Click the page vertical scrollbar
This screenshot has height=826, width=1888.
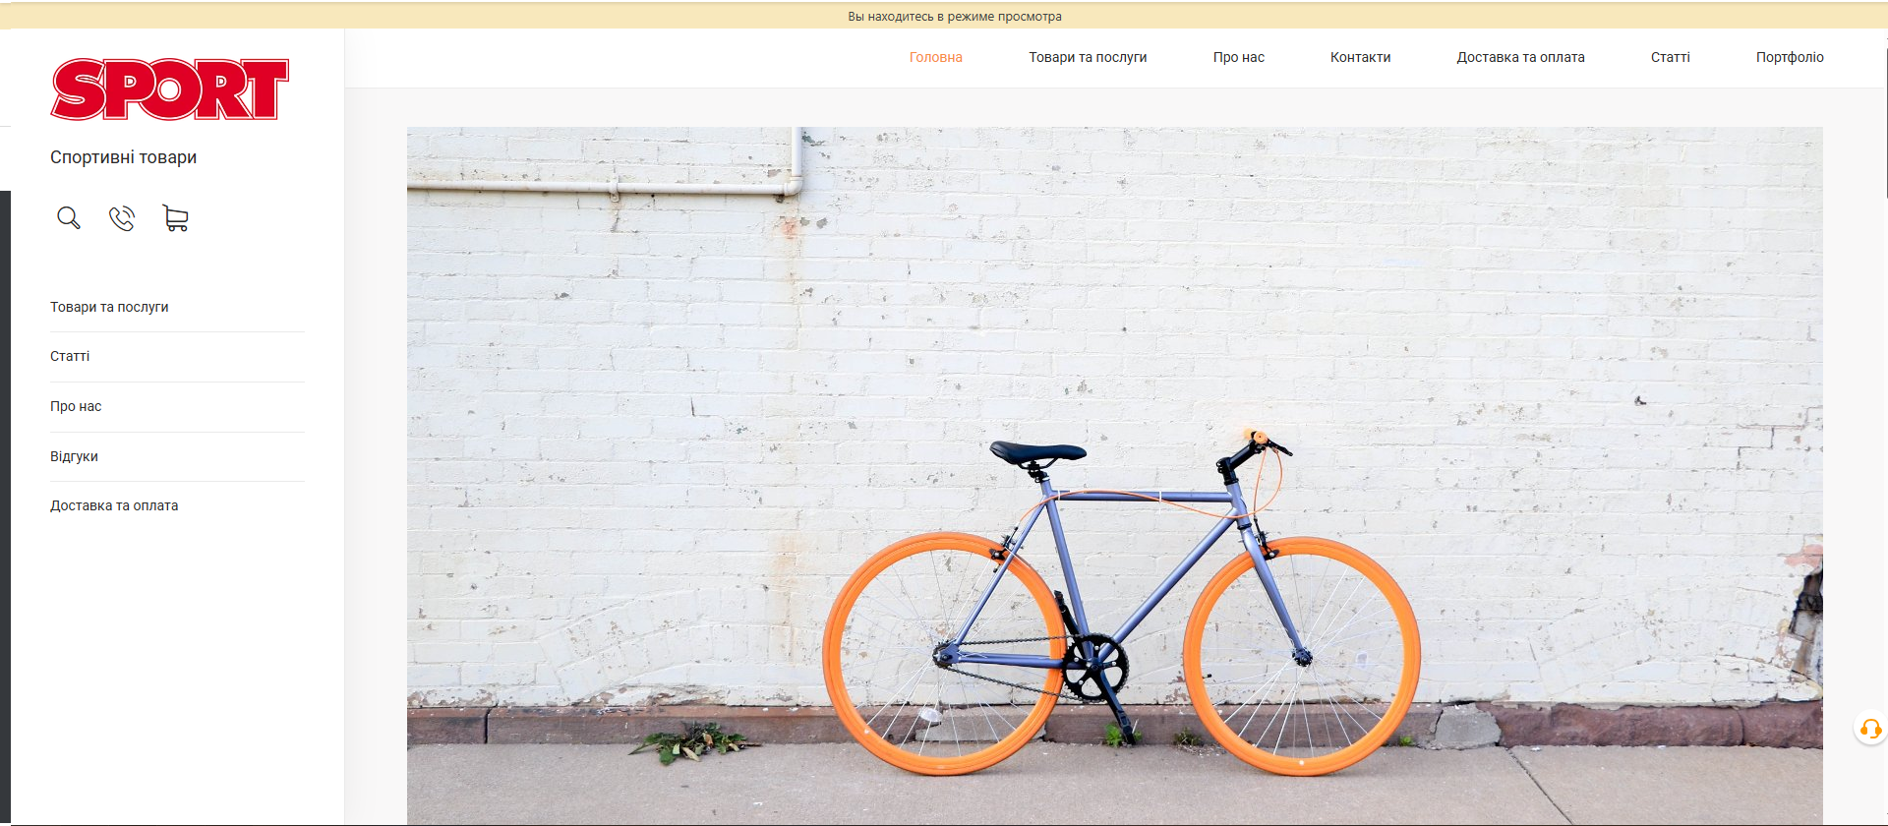[x=1884, y=118]
